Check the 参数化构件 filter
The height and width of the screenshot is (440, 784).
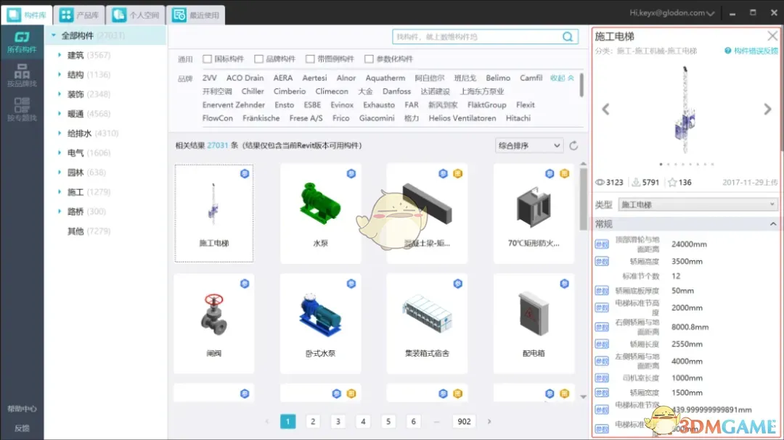369,59
